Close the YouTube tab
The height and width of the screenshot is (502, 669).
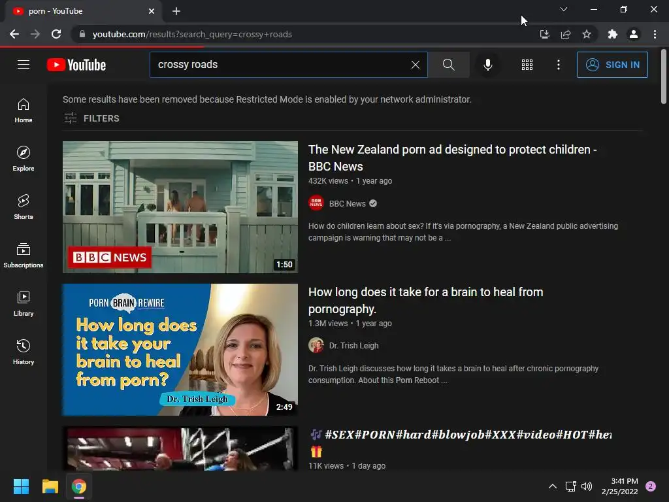(x=152, y=11)
